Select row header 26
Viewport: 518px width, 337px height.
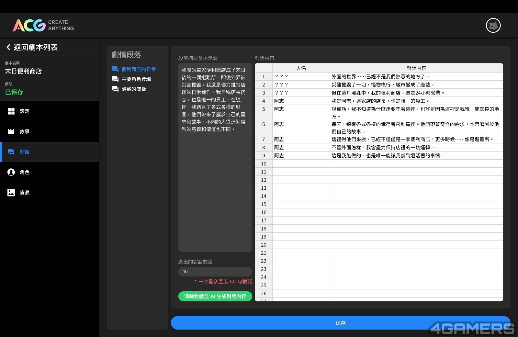[264, 293]
